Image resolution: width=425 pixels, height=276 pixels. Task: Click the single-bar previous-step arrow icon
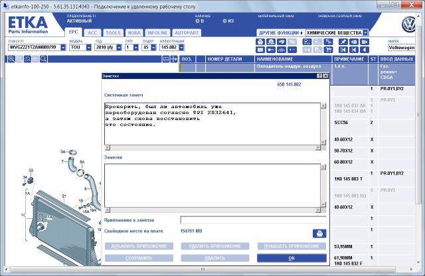pyautogui.click(x=354, y=50)
